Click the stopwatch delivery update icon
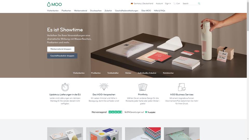This screenshot has width=249, height=140. point(65,87)
